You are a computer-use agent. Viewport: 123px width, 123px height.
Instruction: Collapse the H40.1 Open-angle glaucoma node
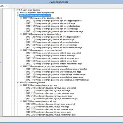[x=14, y=10]
